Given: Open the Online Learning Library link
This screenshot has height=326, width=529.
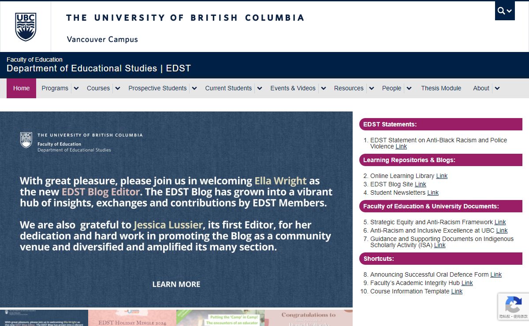Looking at the screenshot, I should (x=442, y=176).
